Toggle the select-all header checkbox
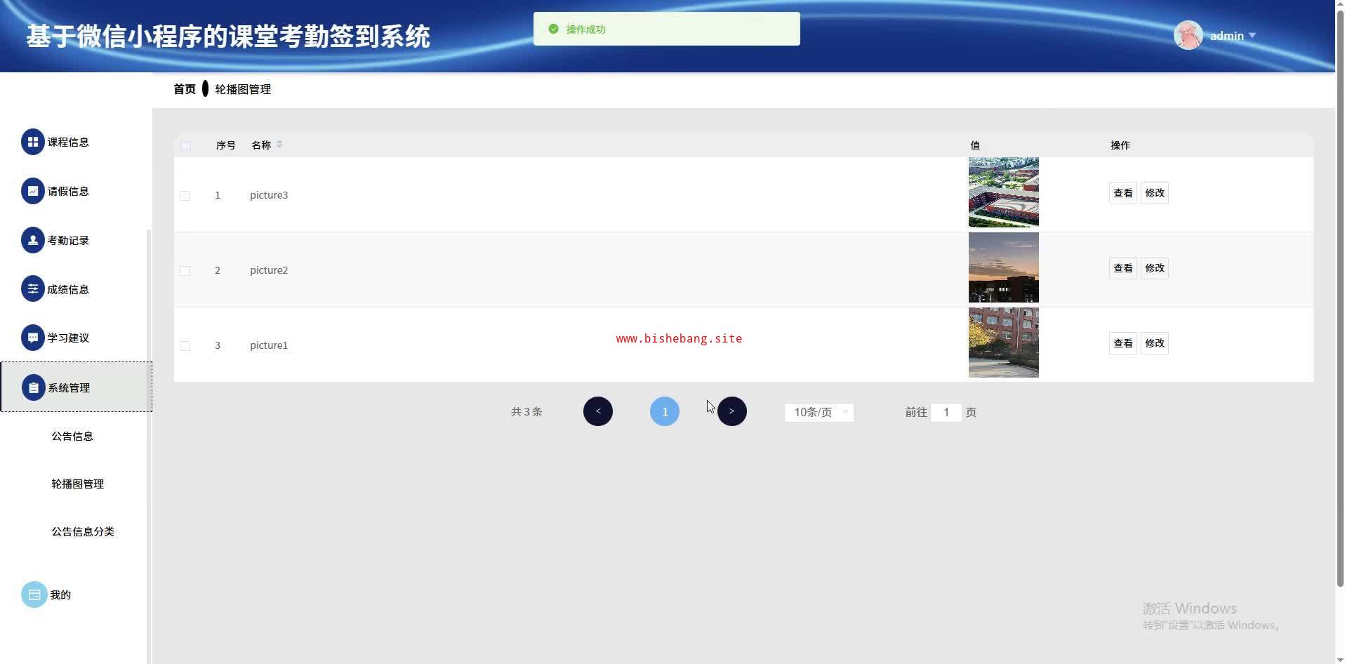The width and height of the screenshot is (1345, 664). [x=186, y=146]
